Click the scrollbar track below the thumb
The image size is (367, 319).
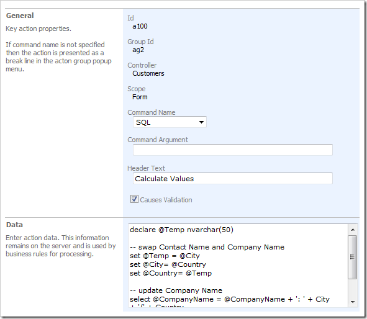353,288
